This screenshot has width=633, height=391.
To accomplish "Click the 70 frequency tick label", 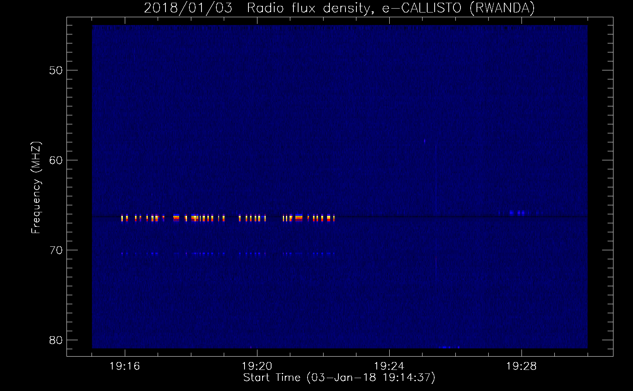I will (56, 250).
